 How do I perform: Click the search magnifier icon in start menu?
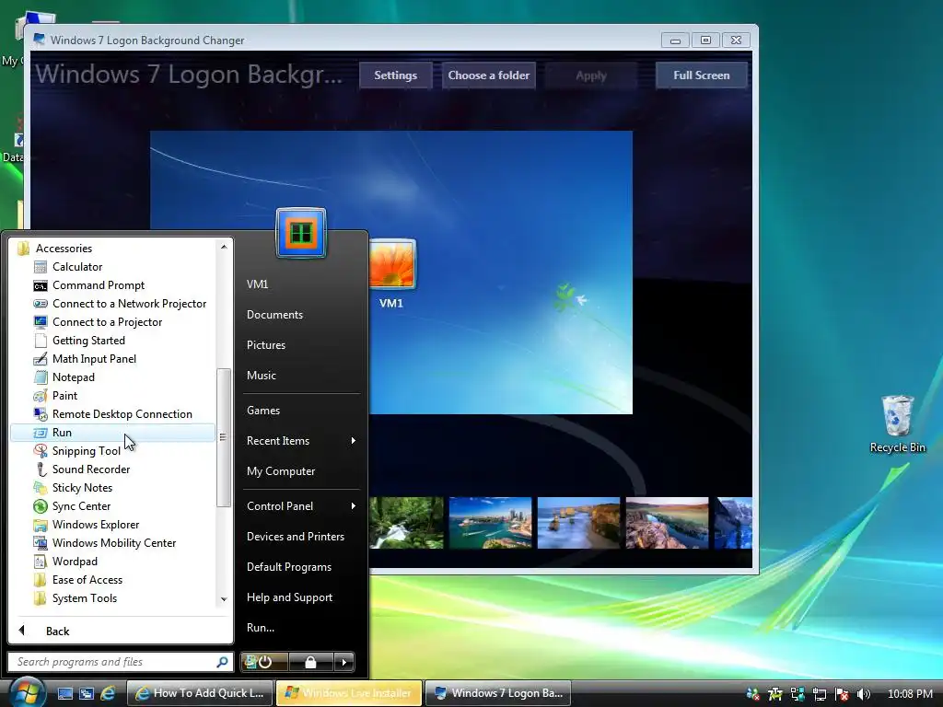pos(222,662)
